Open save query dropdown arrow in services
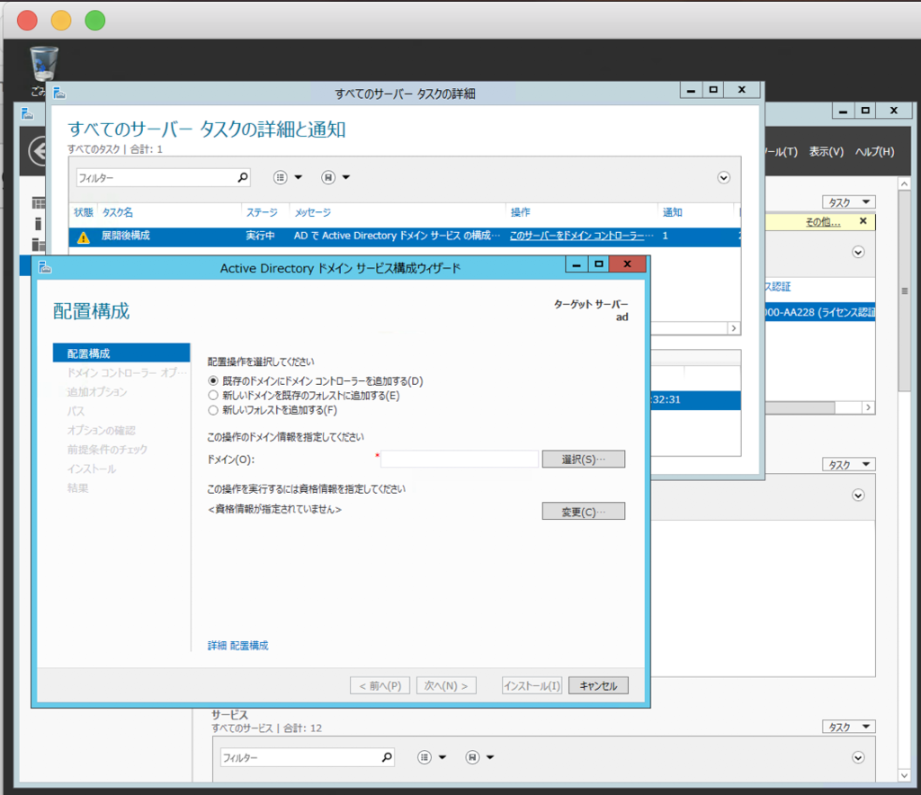Screen dimensions: 921x795 point(490,757)
